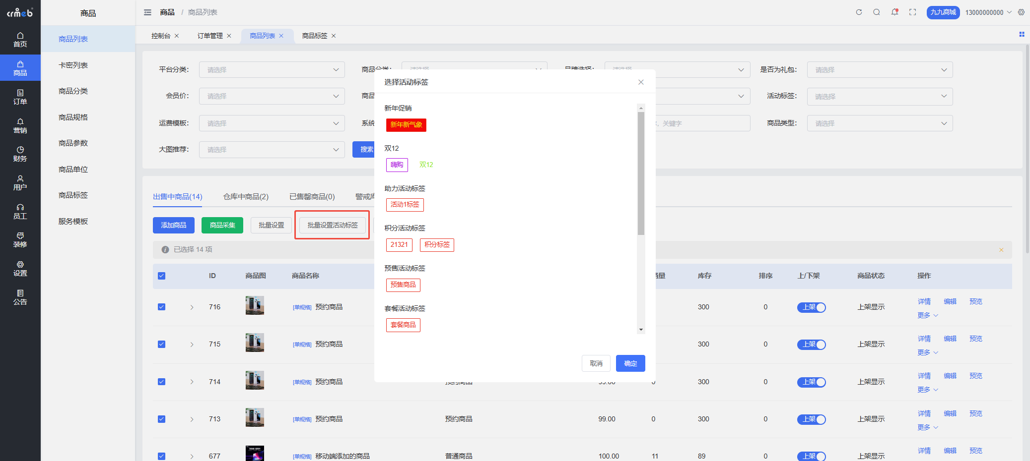Collapse sidebar with hamburger menu icon
This screenshot has height=461, width=1030.
(x=147, y=12)
